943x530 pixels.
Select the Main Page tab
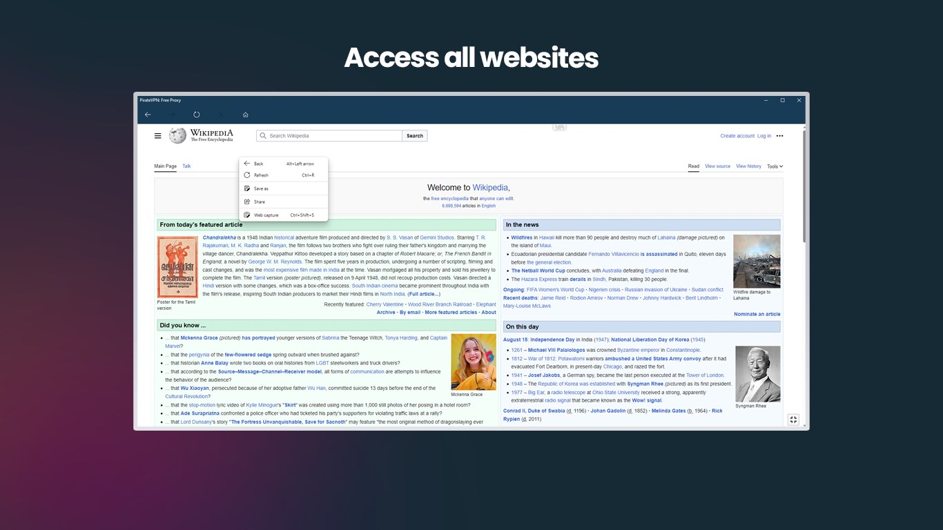pos(165,166)
